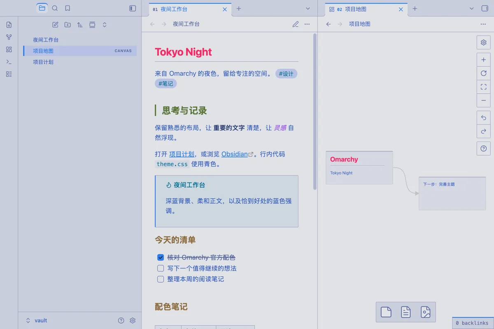Open the 夜间工作台 file in explorer

tap(80, 40)
